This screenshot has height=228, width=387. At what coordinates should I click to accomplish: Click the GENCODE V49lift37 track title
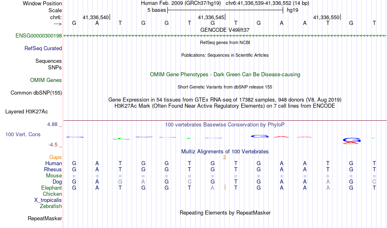(x=225, y=30)
